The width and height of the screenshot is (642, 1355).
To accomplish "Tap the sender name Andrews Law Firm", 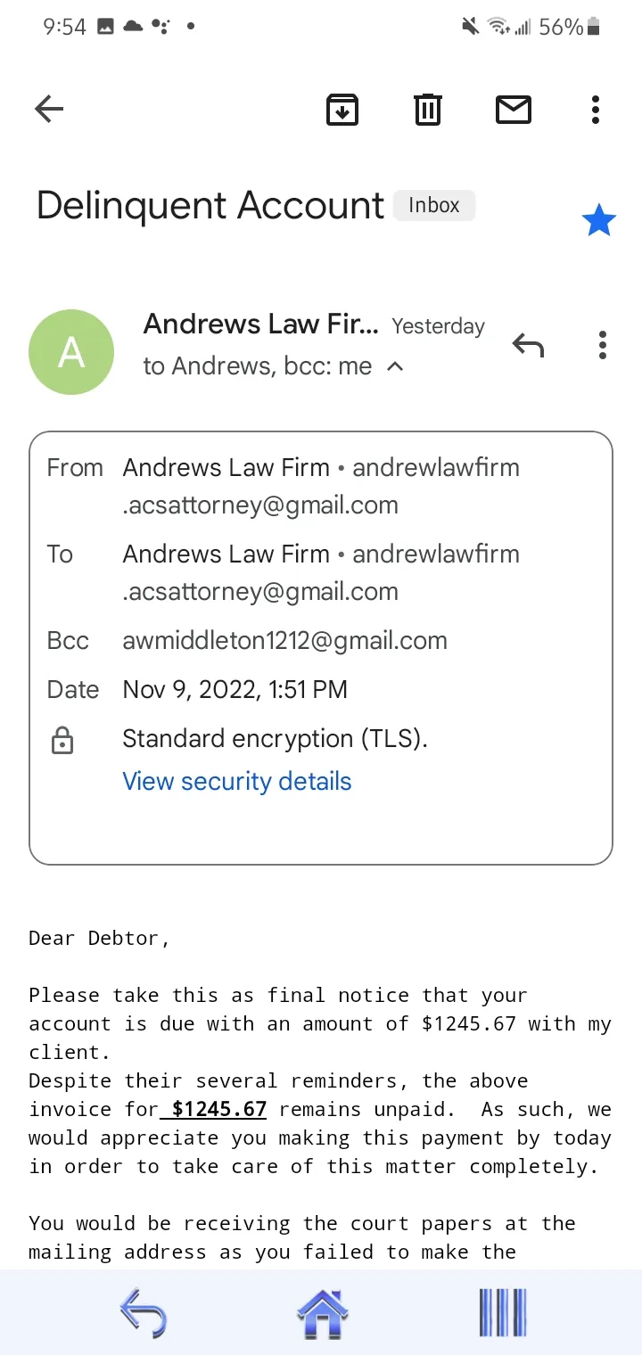I will click(261, 324).
